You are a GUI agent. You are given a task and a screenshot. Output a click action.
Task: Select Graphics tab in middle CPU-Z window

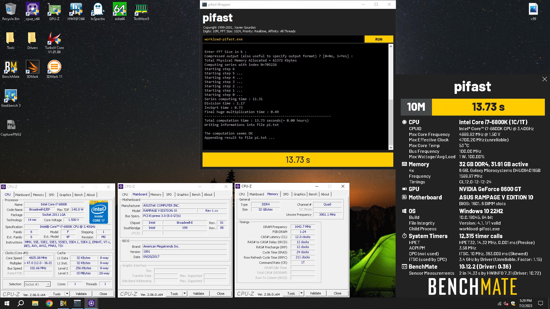pos(182,195)
